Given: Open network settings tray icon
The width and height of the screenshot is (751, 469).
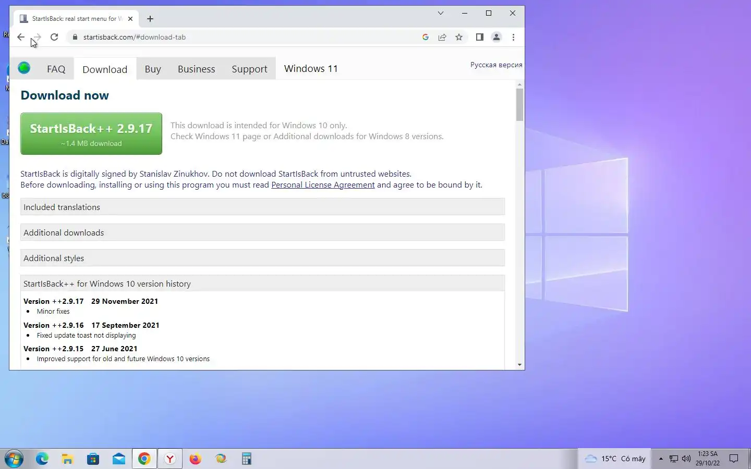Looking at the screenshot, I should (x=674, y=459).
